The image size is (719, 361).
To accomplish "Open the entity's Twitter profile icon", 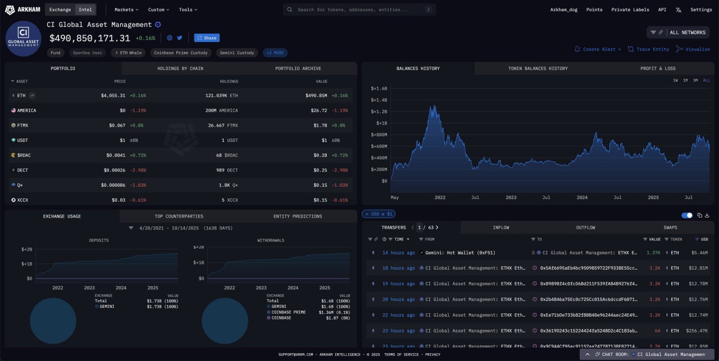I will pos(180,38).
